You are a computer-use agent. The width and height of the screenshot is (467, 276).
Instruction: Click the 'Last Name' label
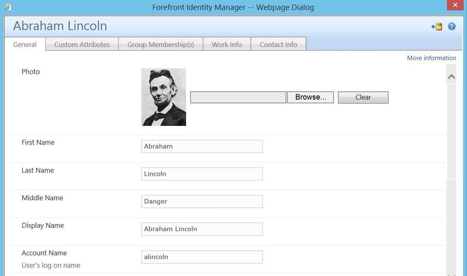click(x=38, y=170)
